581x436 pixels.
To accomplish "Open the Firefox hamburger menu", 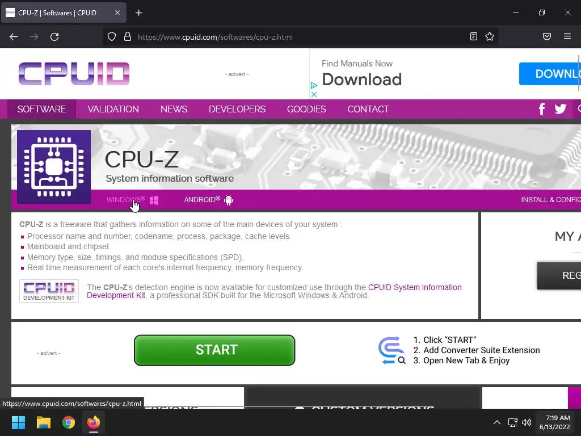I will (567, 36).
